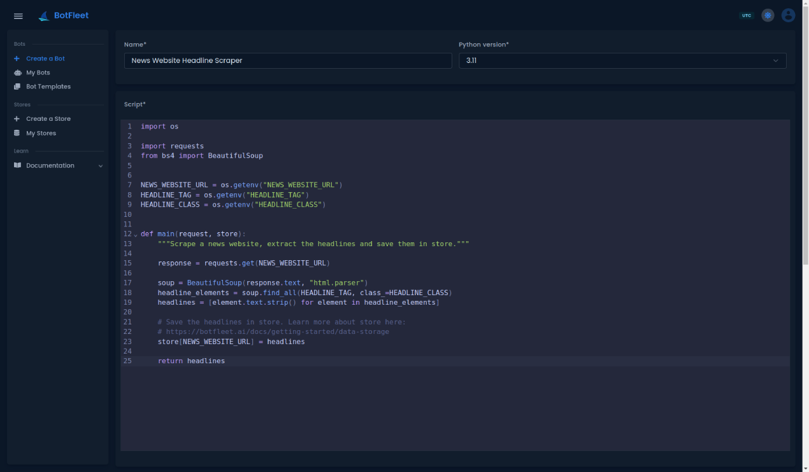Click the robot icon for My Bots
This screenshot has width=809, height=472.
pyautogui.click(x=17, y=73)
